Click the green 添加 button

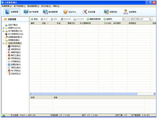pos(34,19)
